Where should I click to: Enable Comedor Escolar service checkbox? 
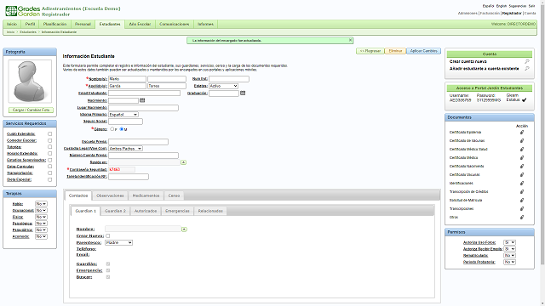[x=49, y=140]
